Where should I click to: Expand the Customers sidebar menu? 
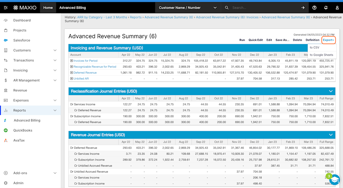point(55,50)
